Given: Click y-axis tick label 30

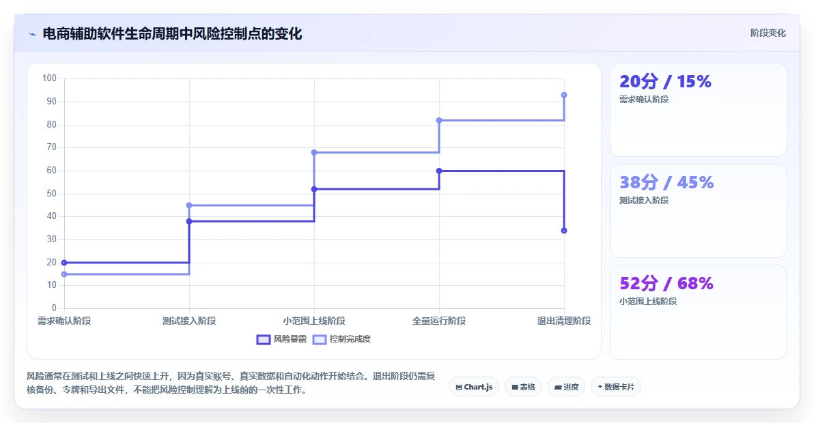Looking at the screenshot, I should [51, 239].
